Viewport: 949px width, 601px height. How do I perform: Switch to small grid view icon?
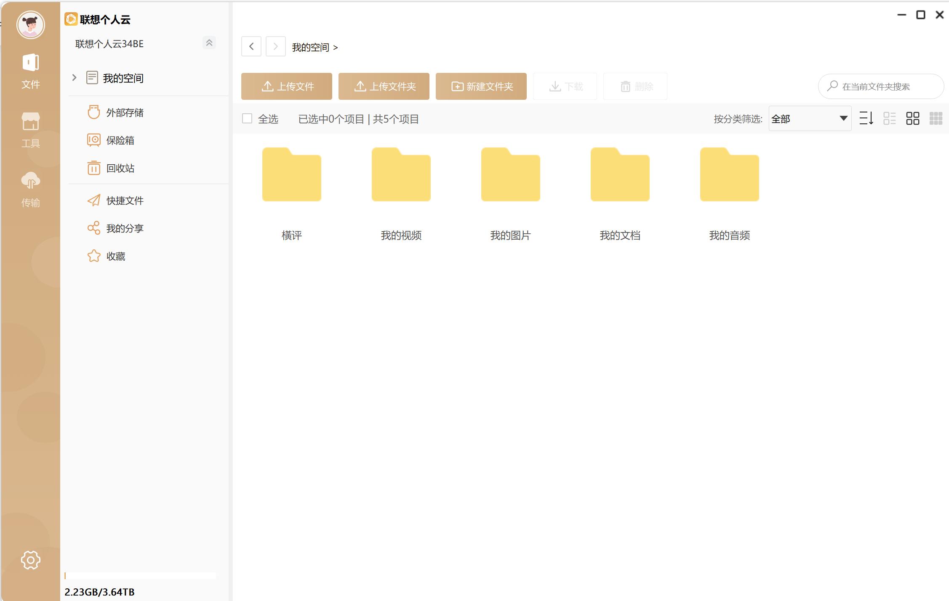(x=936, y=119)
